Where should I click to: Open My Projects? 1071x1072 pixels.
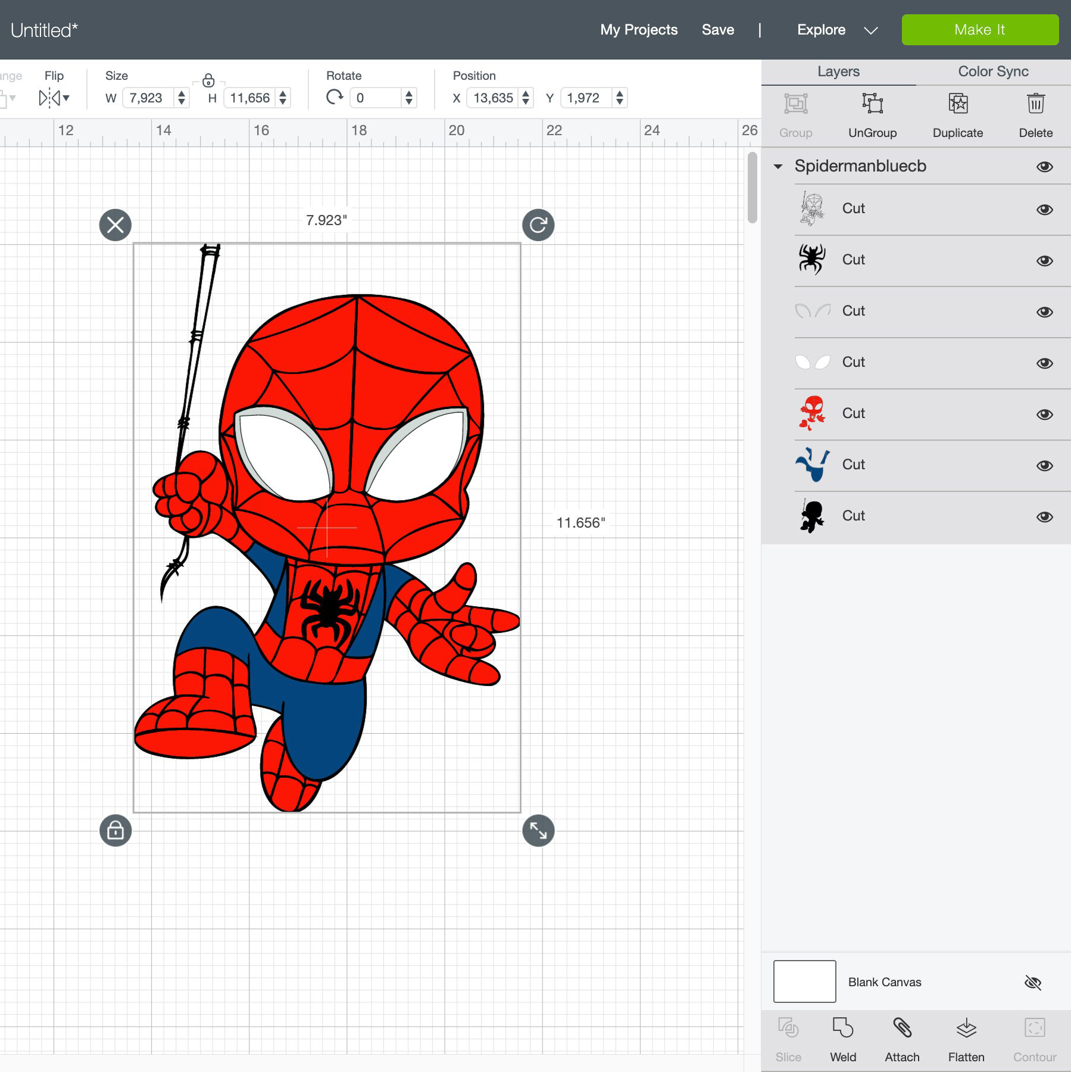point(638,29)
